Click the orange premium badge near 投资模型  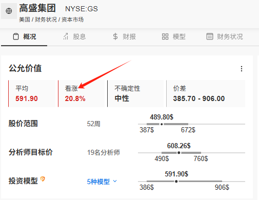[x=43, y=179]
